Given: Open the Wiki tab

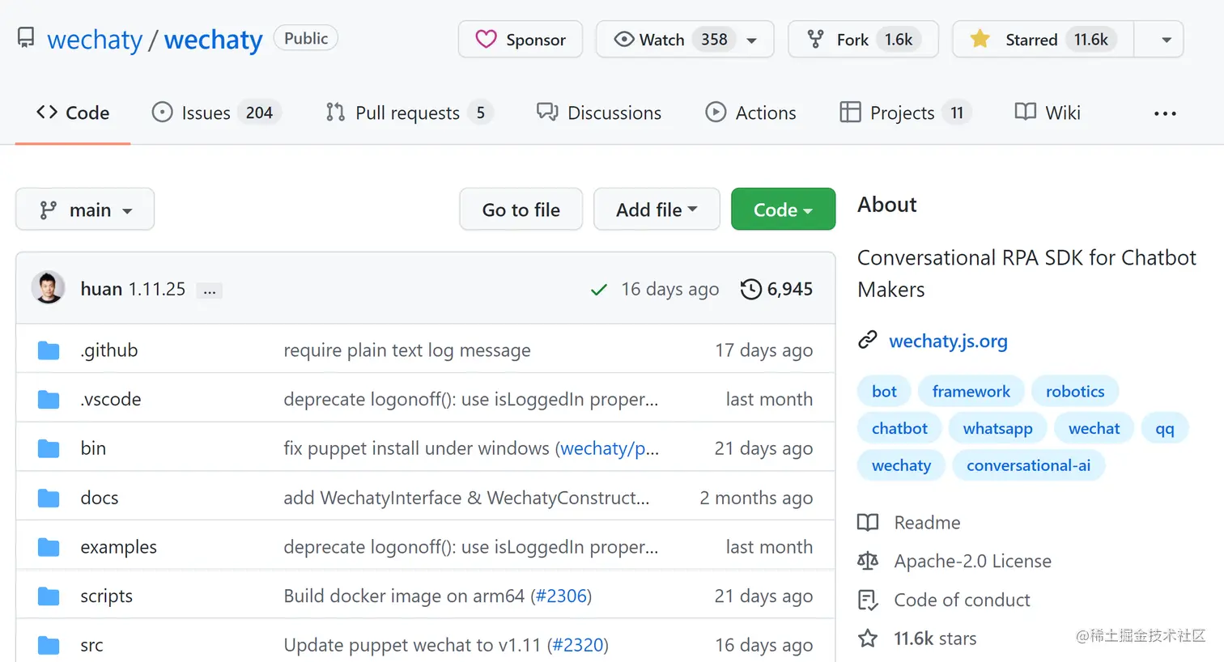Looking at the screenshot, I should click(x=1048, y=112).
